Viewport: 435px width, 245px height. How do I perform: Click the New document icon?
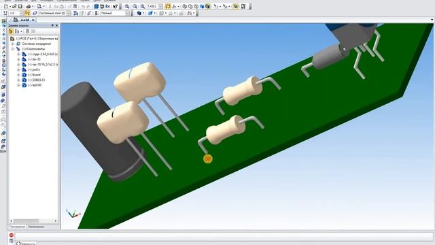6,6
